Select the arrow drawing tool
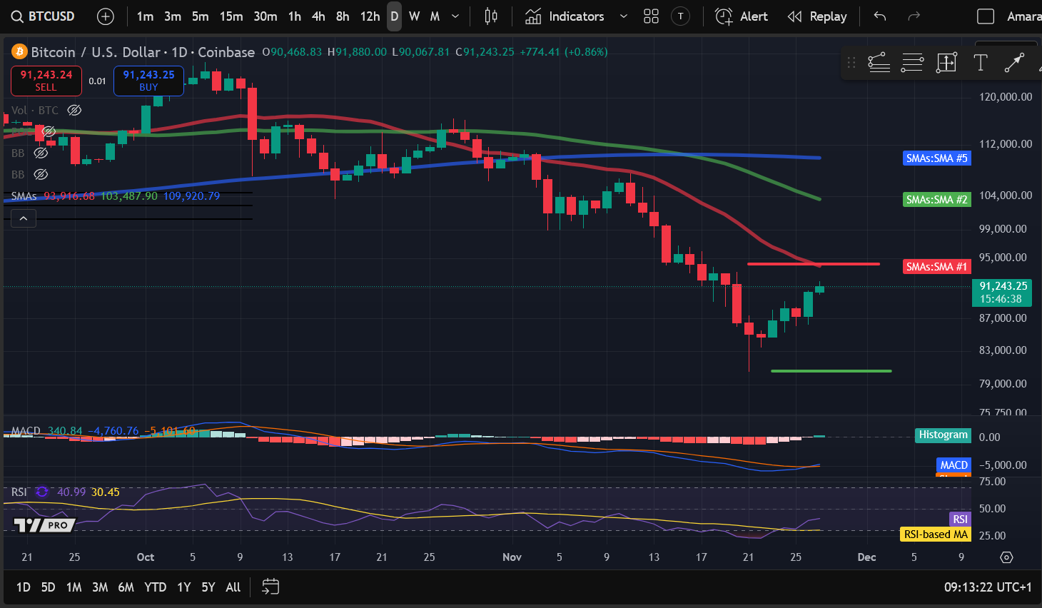Image resolution: width=1042 pixels, height=608 pixels. pyautogui.click(x=1014, y=63)
